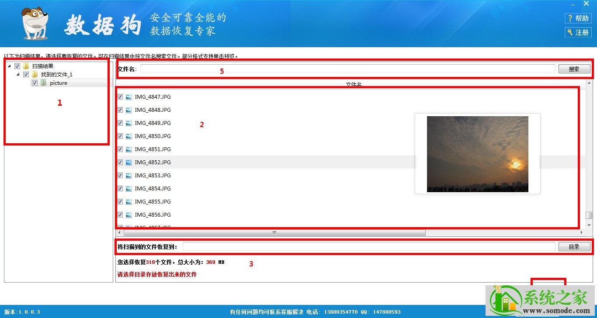Click the horizontal scrollbar below the file list
This screenshot has height=318, width=597.
pyautogui.click(x=274, y=233)
